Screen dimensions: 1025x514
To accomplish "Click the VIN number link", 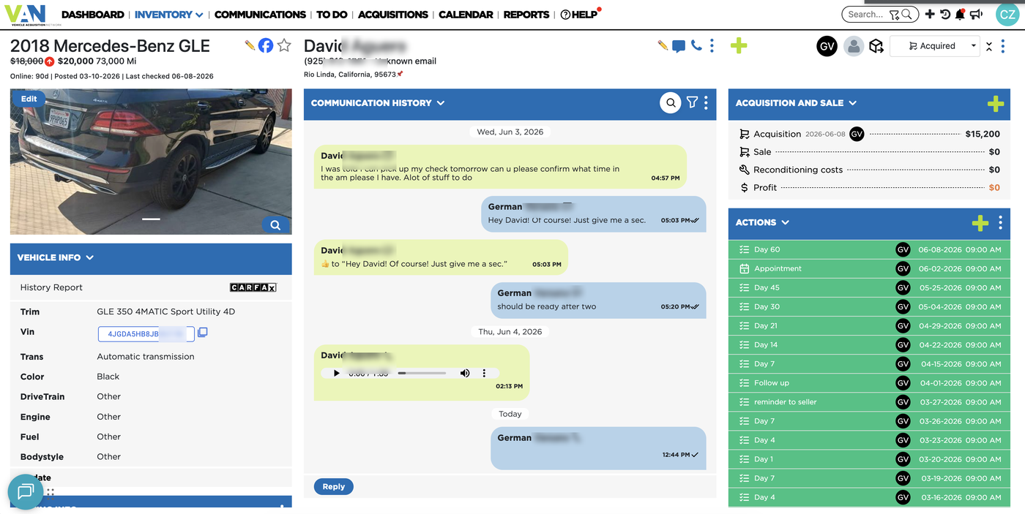I will [x=146, y=333].
